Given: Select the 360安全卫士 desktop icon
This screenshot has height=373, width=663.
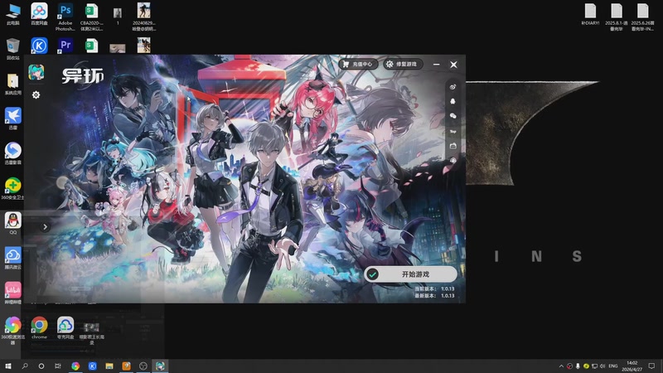Looking at the screenshot, I should coord(13,188).
